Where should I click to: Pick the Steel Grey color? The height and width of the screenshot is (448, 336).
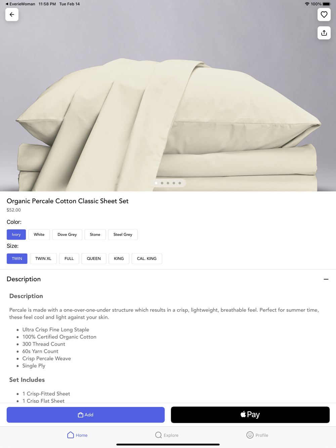(123, 234)
